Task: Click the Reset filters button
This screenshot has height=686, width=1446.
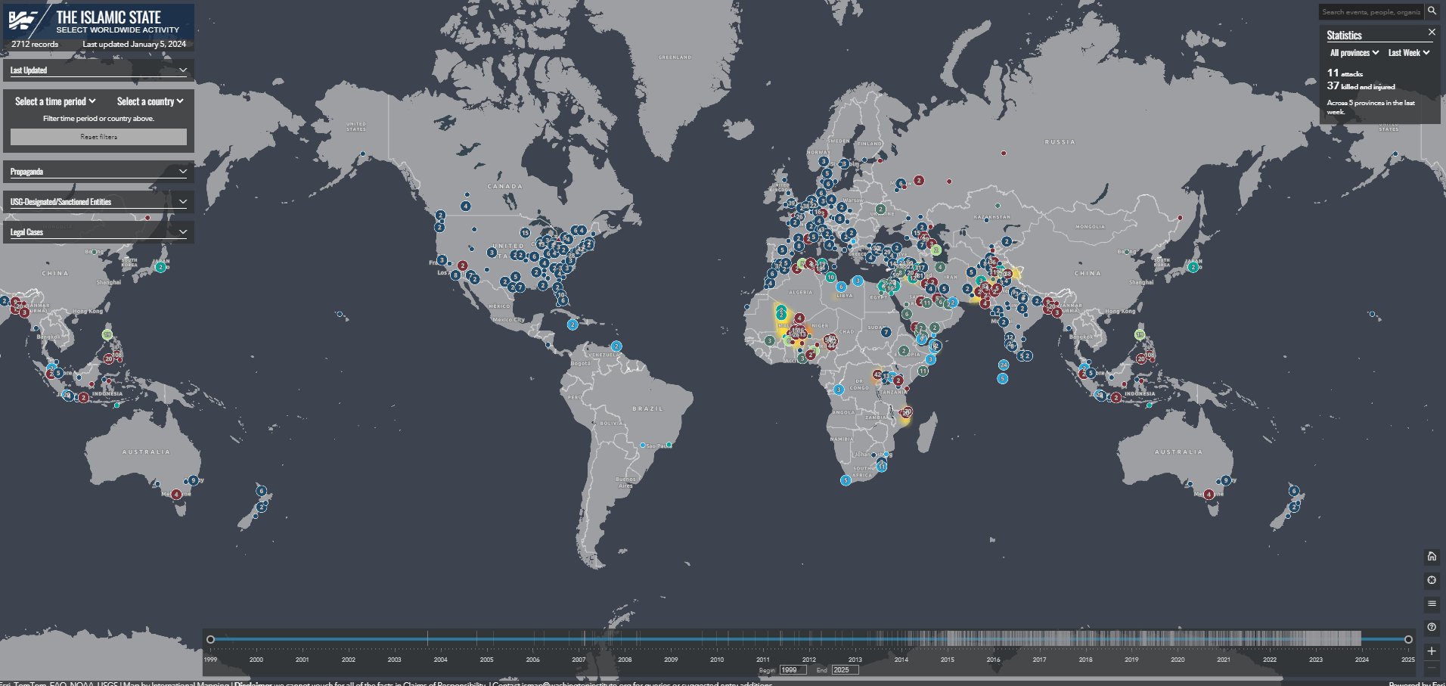Action: coord(98,137)
